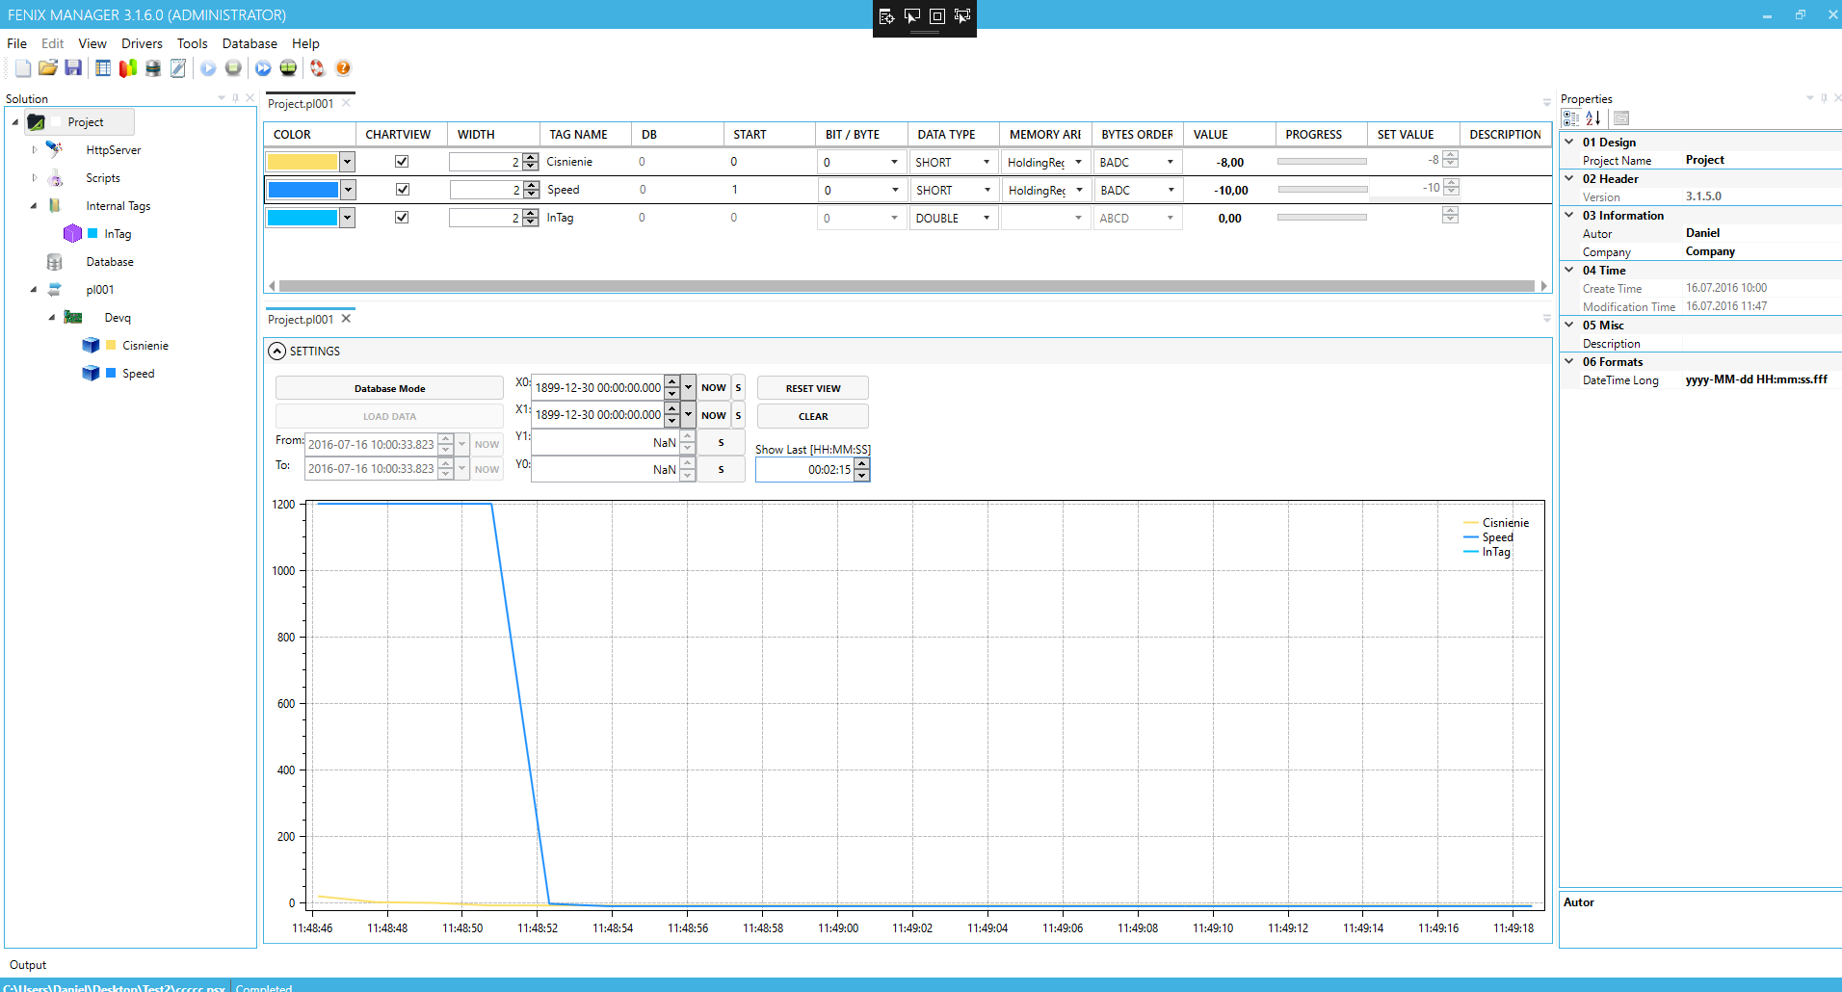Click the RESET VIEW button
Viewport: 1842px width, 992px height.
[812, 387]
